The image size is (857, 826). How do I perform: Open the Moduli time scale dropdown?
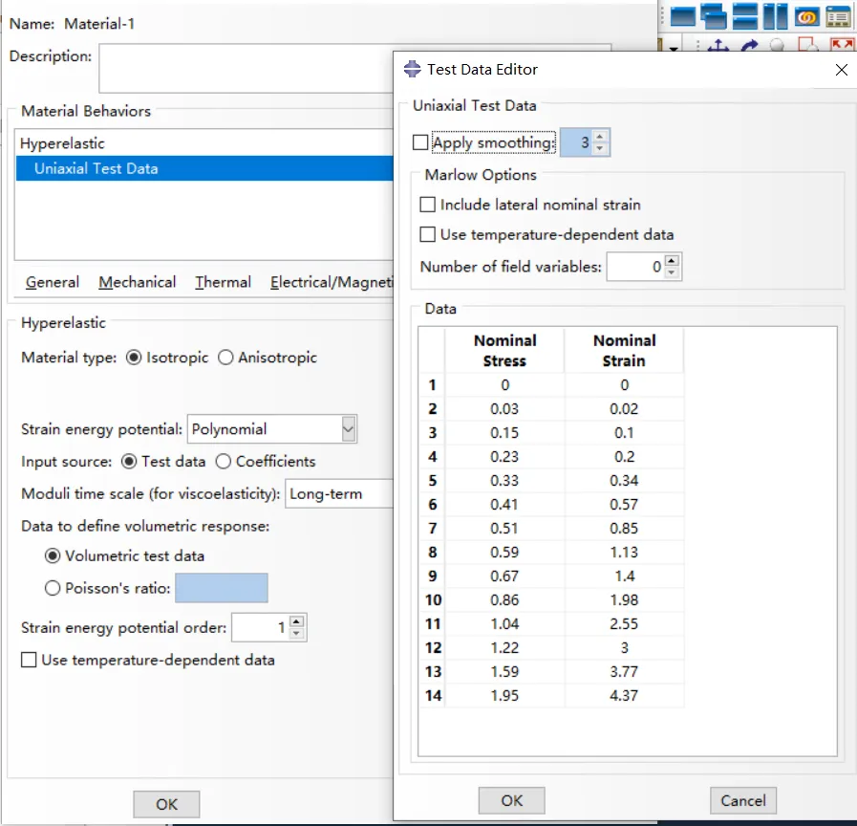tap(339, 494)
